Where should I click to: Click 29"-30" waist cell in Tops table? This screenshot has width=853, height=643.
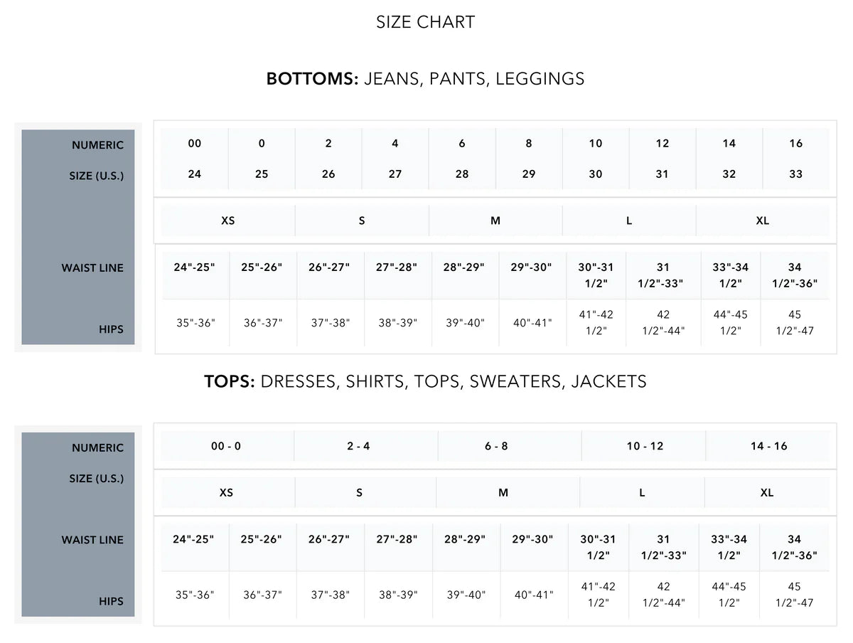(532, 539)
